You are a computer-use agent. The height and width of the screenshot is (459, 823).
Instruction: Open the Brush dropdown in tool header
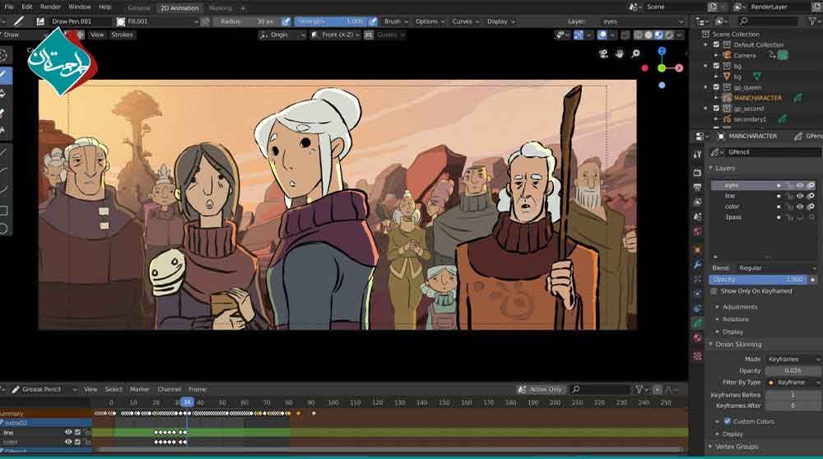(x=396, y=21)
